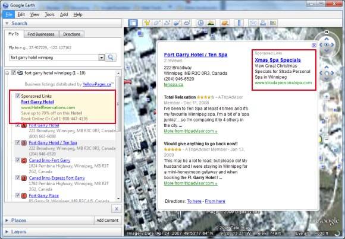Viewport: 345px width, 239px height.
Task: Click the move-up arrow on the hand joystick
Action: 327,67
